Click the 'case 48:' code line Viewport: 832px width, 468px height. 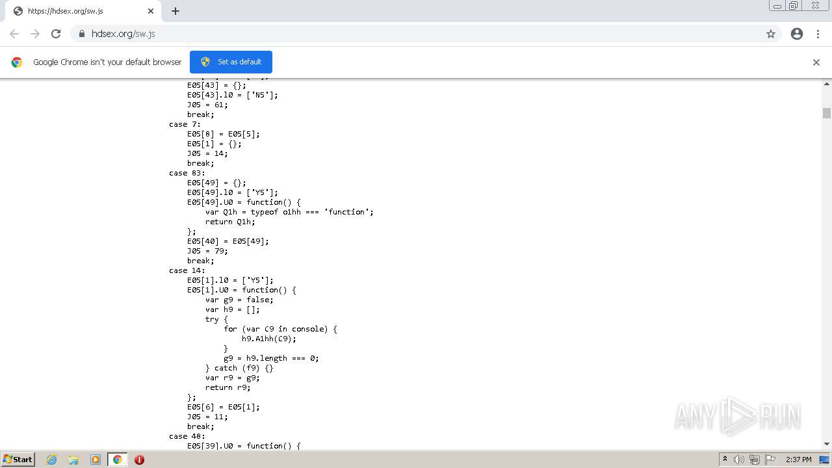pyautogui.click(x=187, y=436)
